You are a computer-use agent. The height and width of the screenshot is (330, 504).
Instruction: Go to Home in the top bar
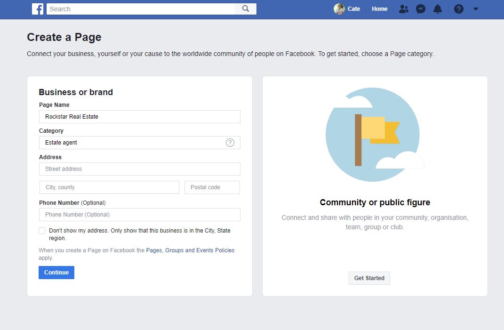(380, 9)
